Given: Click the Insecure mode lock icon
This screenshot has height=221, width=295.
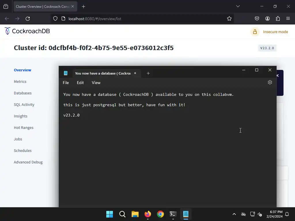Looking at the screenshot, I should coord(255,32).
